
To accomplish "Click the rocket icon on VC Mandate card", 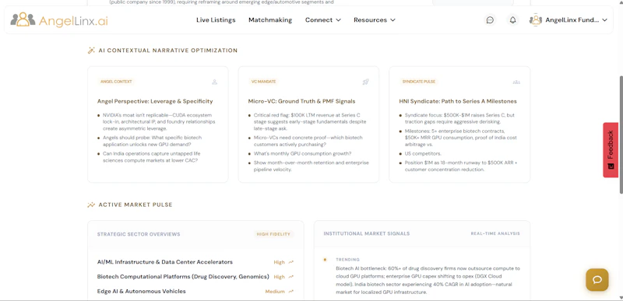I will (365, 82).
